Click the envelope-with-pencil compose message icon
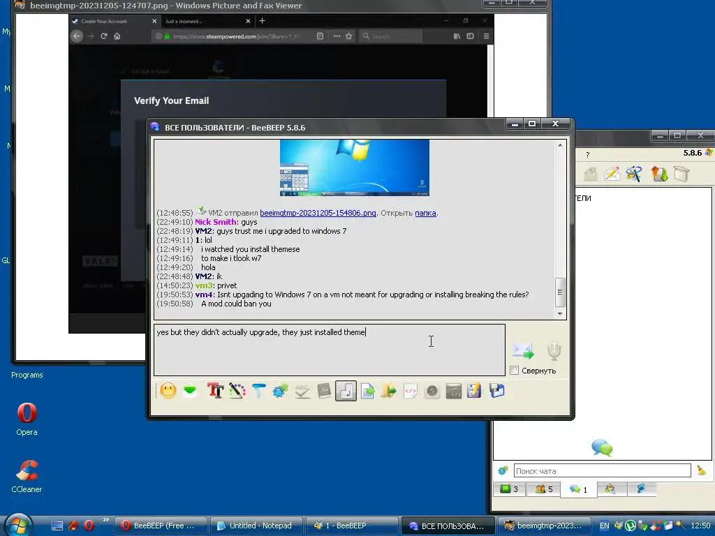 (612, 174)
